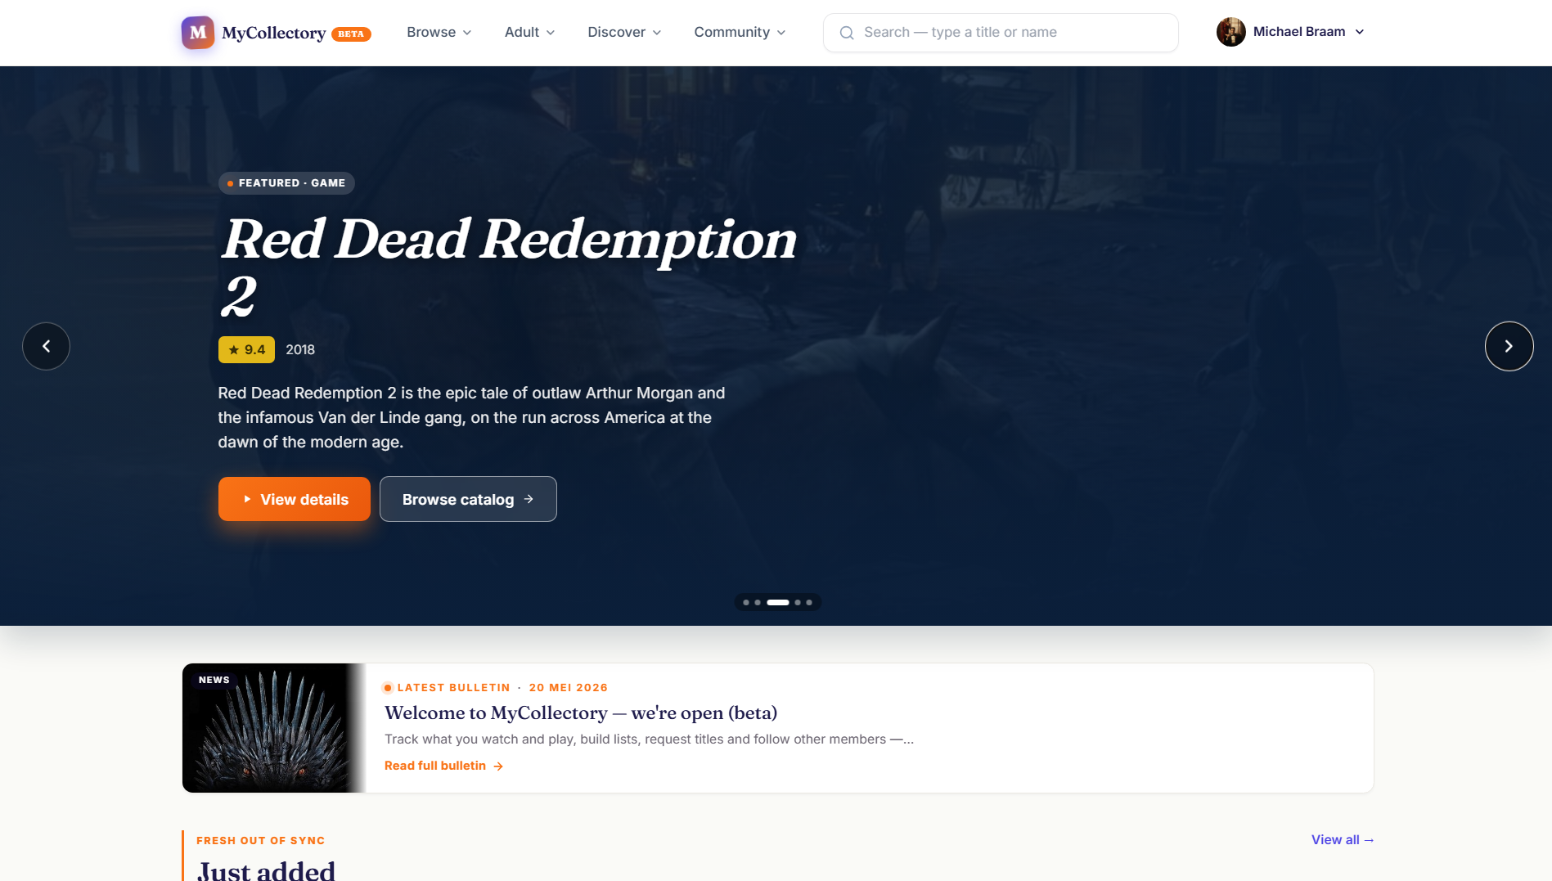The height and width of the screenshot is (881, 1552).
Task: Click the FEATURED · GAME badge
Action: click(x=286, y=183)
